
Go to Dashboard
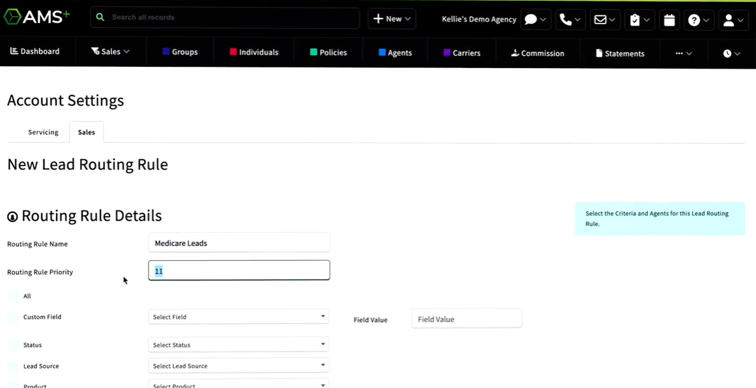point(35,51)
